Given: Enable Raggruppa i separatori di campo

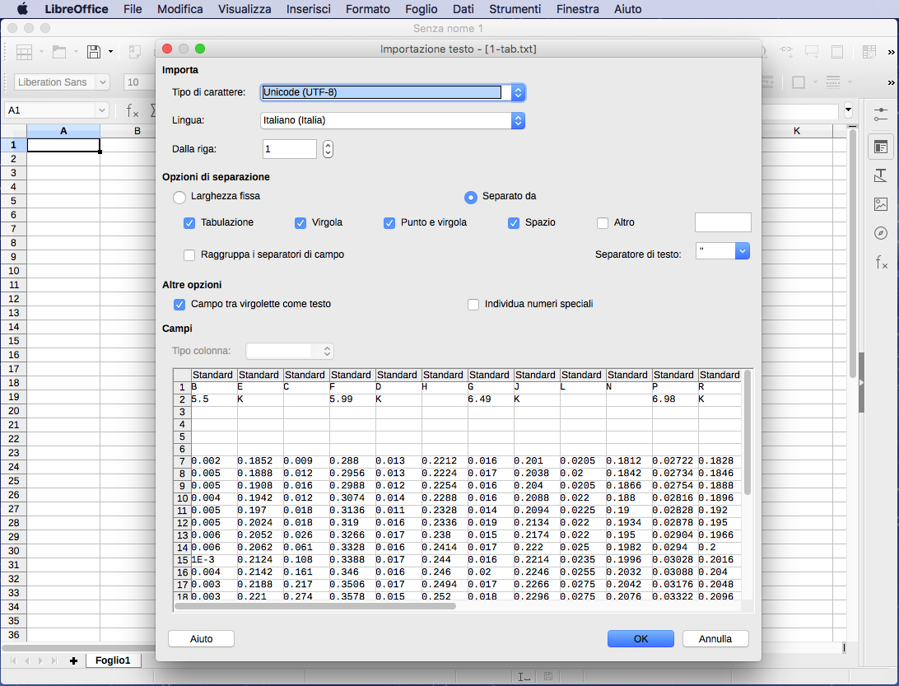Looking at the screenshot, I should pyautogui.click(x=189, y=254).
